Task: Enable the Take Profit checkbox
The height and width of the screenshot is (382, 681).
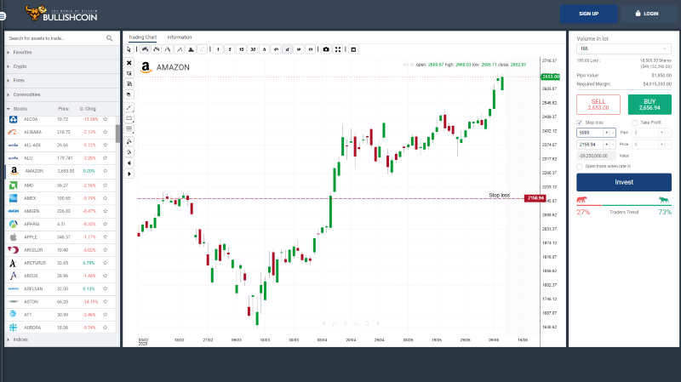Action: point(634,123)
